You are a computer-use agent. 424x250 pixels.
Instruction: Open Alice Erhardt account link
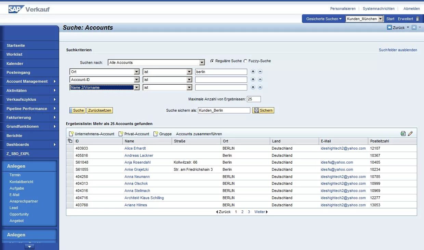[x=135, y=148]
